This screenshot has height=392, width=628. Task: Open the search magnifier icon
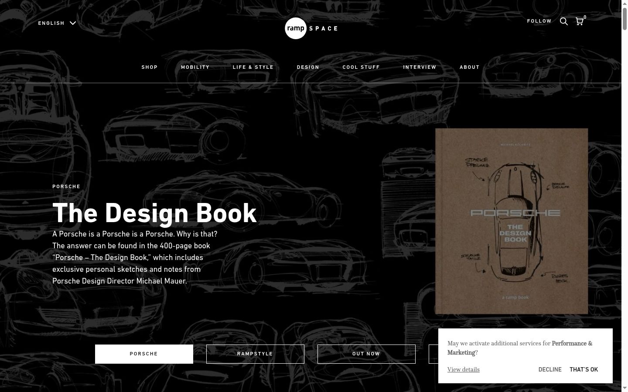click(564, 21)
